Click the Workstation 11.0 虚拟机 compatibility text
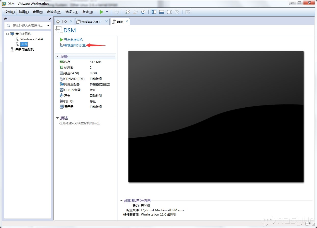317x228 pixels. click(x=158, y=215)
